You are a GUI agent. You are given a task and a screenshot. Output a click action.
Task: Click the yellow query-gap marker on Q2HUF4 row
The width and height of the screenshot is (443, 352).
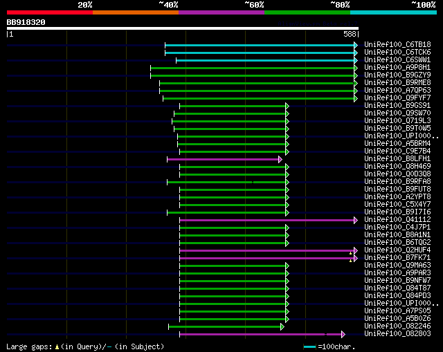(351, 253)
